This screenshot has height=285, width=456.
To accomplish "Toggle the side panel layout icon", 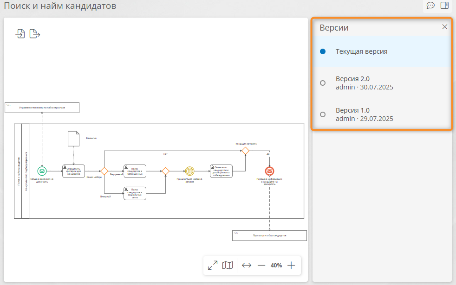I will pos(444,6).
